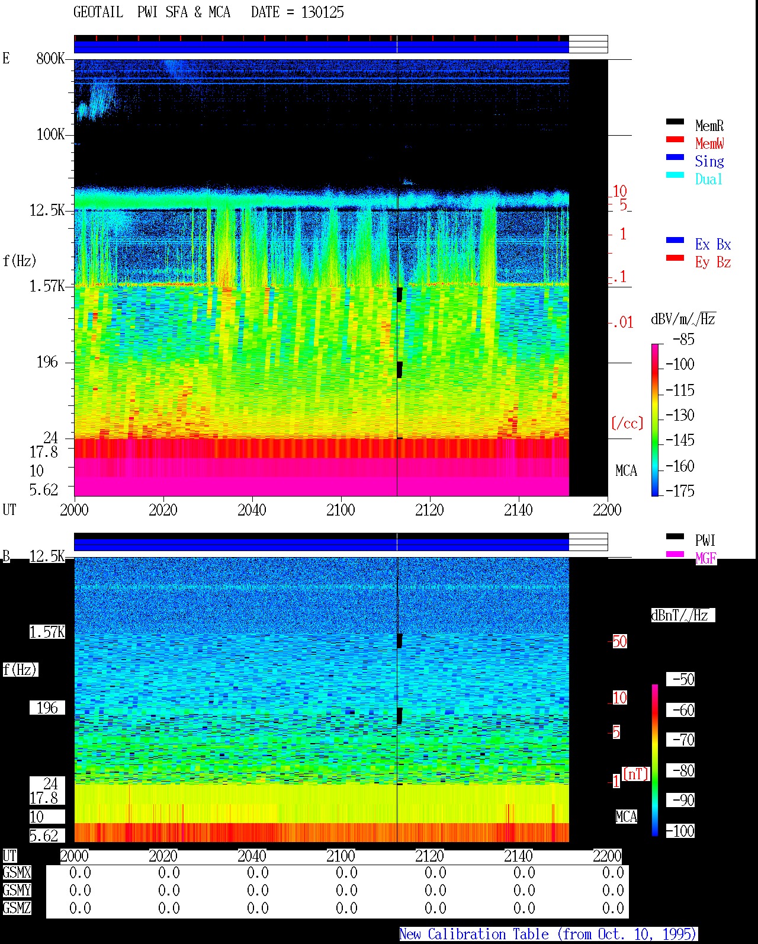
Task: Click the red MemW legend swatch
Action: click(x=675, y=139)
